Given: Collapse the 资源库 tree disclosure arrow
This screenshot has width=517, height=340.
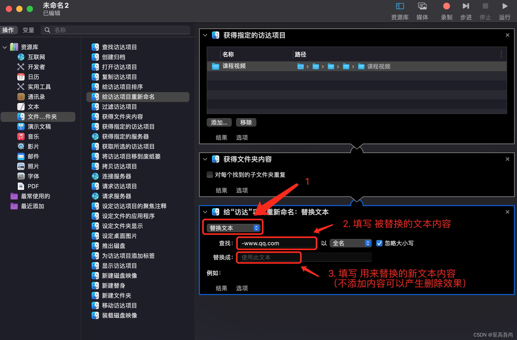Looking at the screenshot, I should (5, 47).
